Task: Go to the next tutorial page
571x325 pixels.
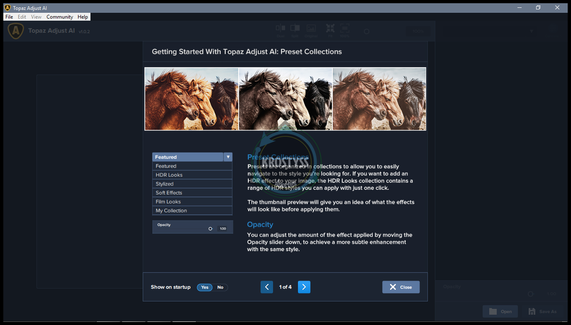Action: (304, 287)
